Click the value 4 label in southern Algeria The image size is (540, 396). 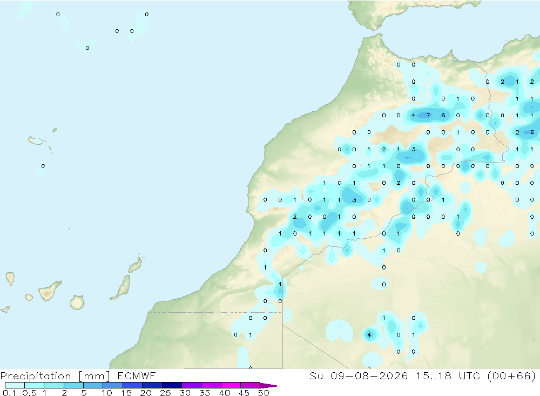click(369, 334)
